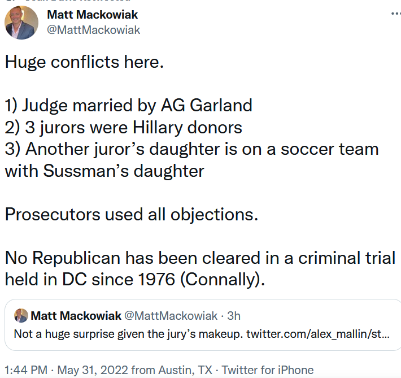Click the 'Prosecutors used all objections.' line

[x=132, y=214]
